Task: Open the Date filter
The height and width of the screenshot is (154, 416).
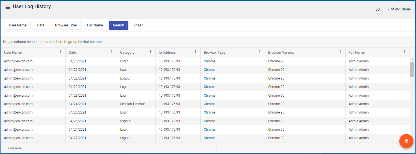Action: pos(41,25)
